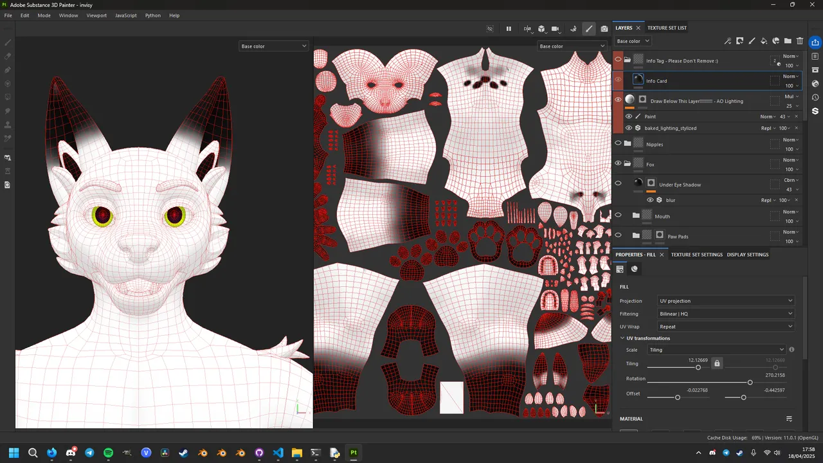Switch to the Texture Set List tab
Viewport: 823px width, 463px height.
tap(667, 28)
